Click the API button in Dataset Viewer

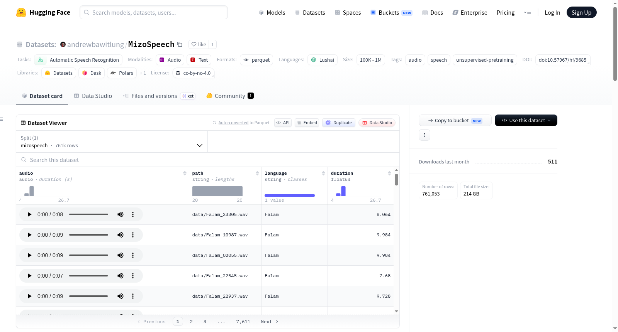[x=283, y=123]
